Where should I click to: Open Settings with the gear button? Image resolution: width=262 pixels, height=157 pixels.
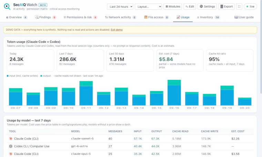click(207, 7)
